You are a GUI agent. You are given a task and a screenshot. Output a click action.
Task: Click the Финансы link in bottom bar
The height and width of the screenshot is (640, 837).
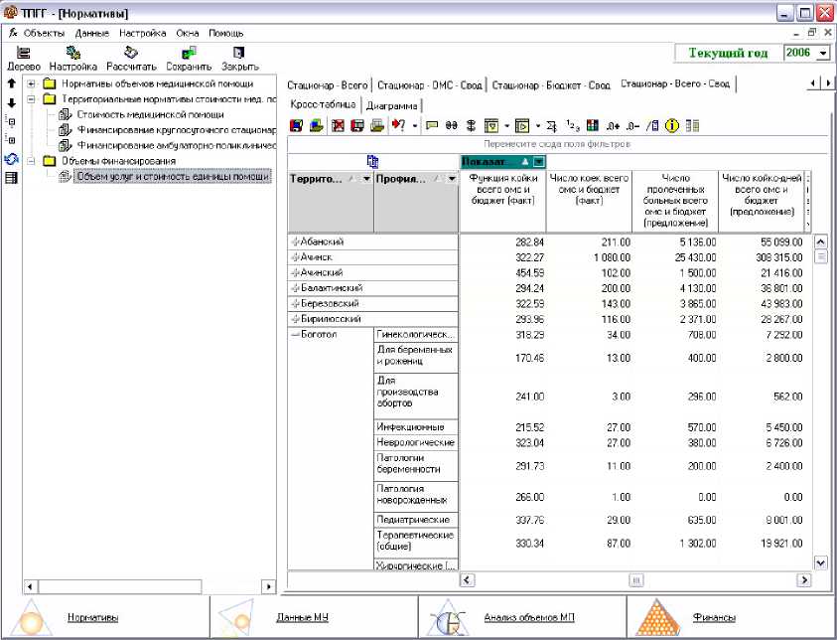click(714, 618)
